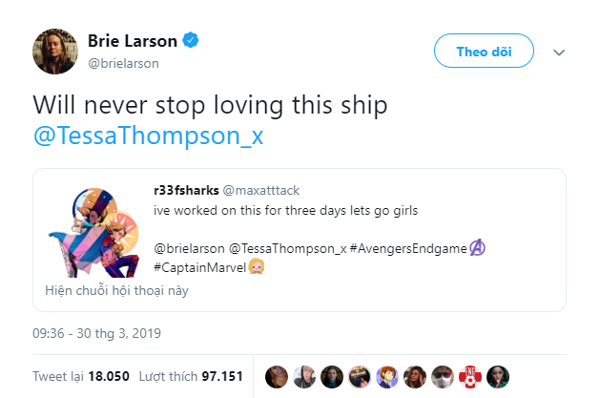
Task: Click the cartoon character liker avatar with orange hair
Action: point(385,375)
